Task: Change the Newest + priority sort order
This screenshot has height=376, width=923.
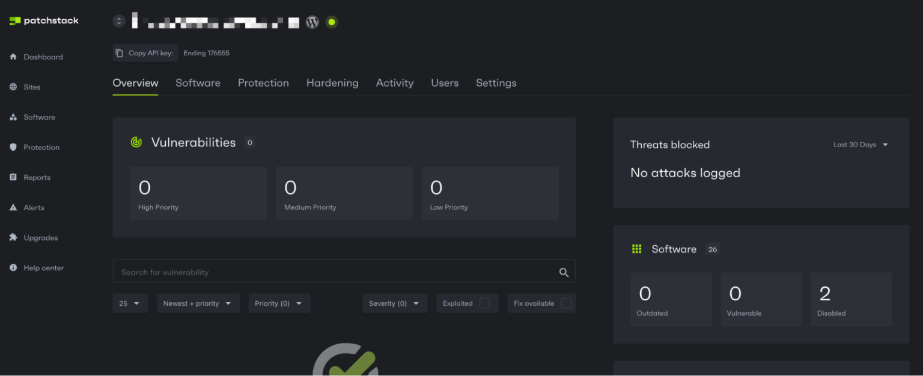Action: coord(198,303)
